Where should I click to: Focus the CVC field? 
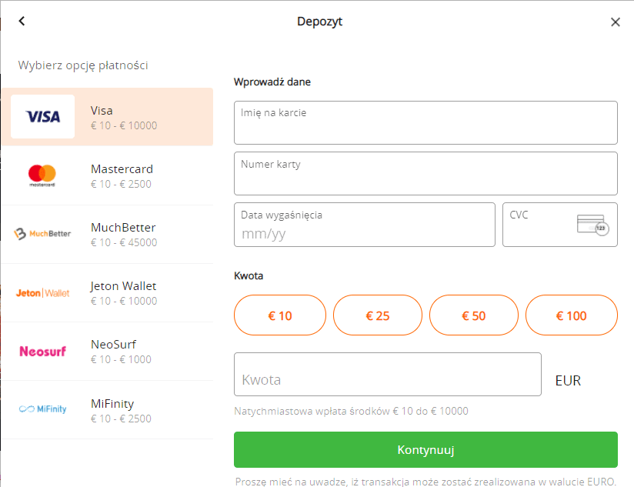560,225
